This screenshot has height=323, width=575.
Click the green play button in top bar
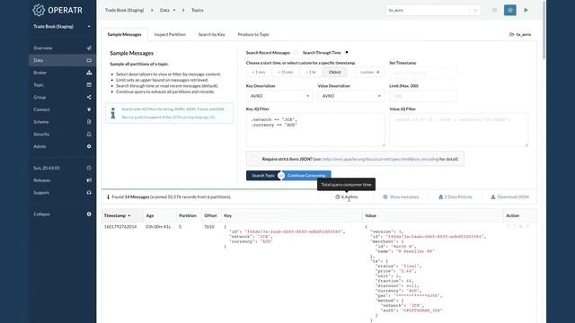point(526,10)
